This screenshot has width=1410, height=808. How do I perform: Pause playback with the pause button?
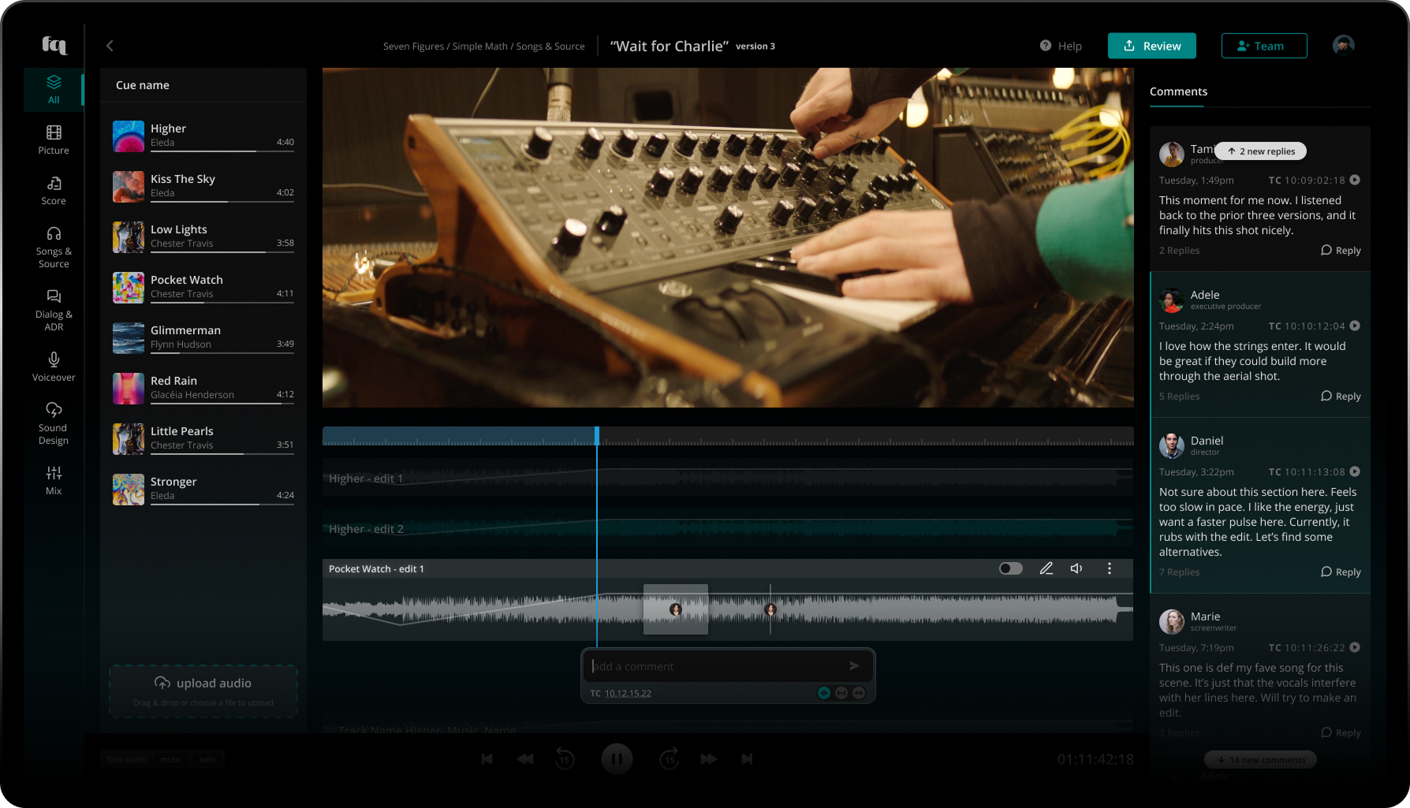(x=617, y=759)
